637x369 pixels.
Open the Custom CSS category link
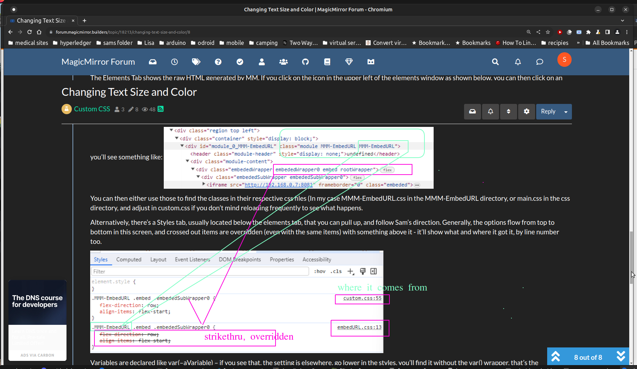click(92, 109)
